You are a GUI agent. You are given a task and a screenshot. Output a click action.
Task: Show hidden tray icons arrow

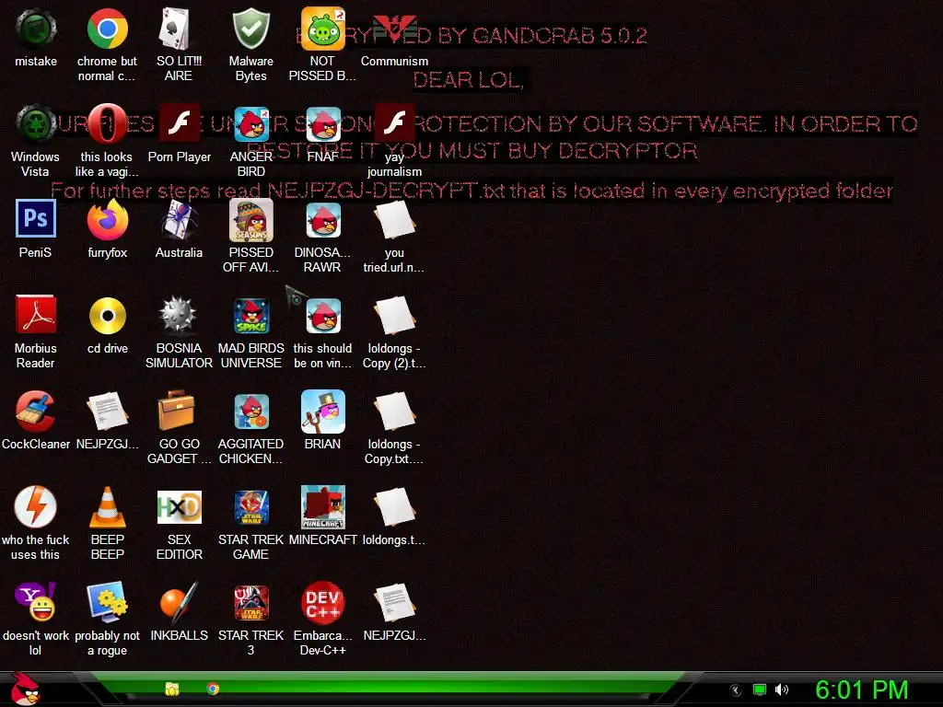click(x=735, y=690)
